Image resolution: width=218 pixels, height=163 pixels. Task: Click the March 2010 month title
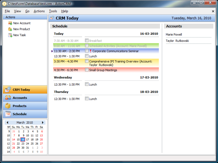coord(25,122)
